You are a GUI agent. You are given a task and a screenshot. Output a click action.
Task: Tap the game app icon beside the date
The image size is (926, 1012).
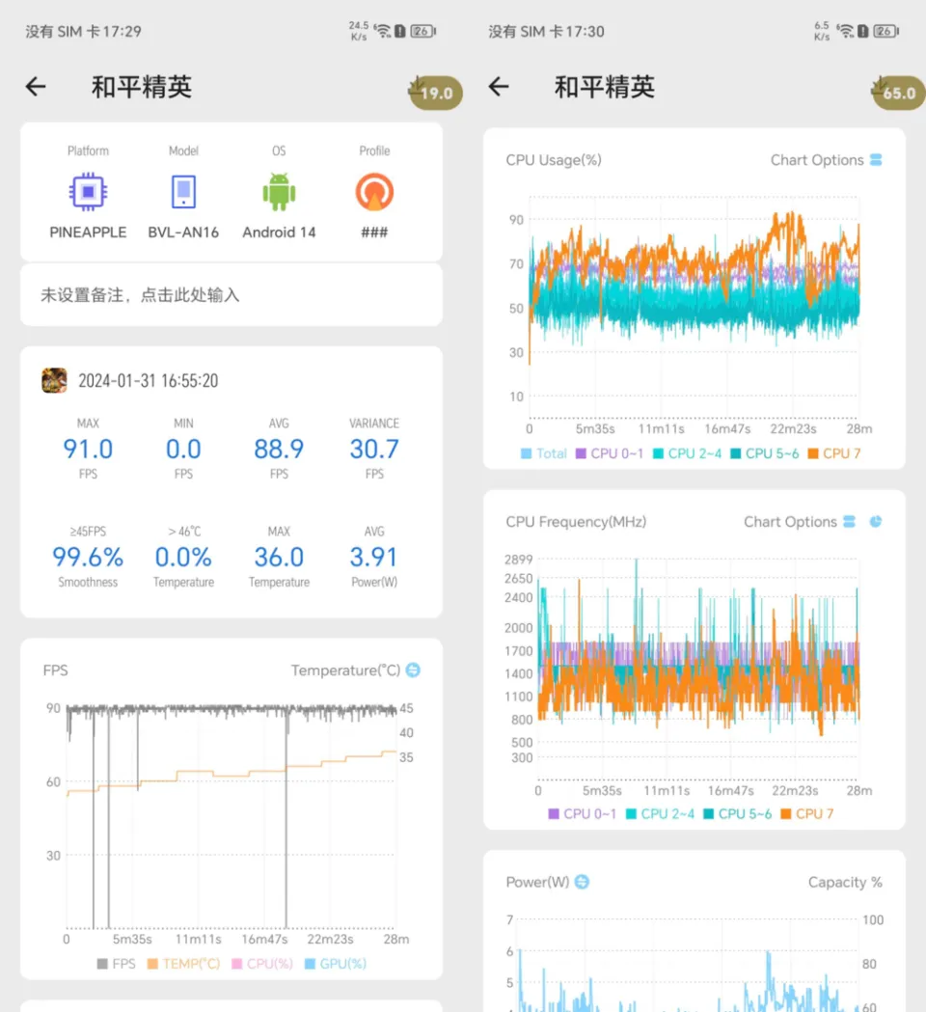coord(54,380)
